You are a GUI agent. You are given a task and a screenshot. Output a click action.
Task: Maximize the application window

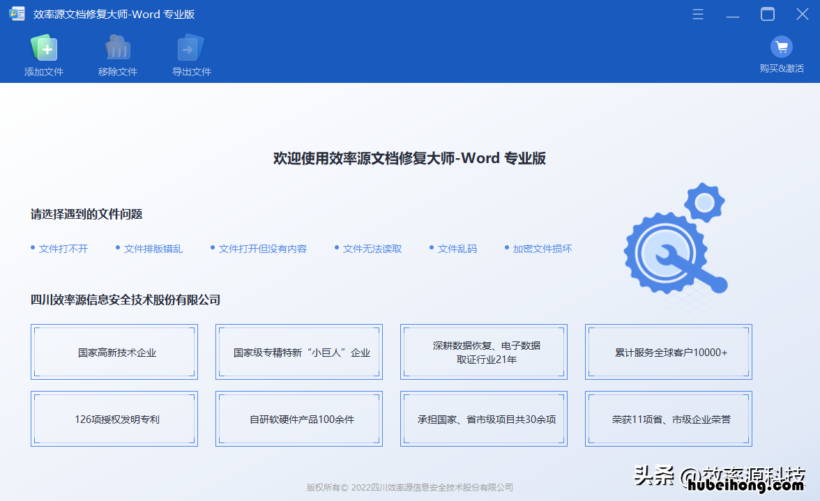(768, 15)
